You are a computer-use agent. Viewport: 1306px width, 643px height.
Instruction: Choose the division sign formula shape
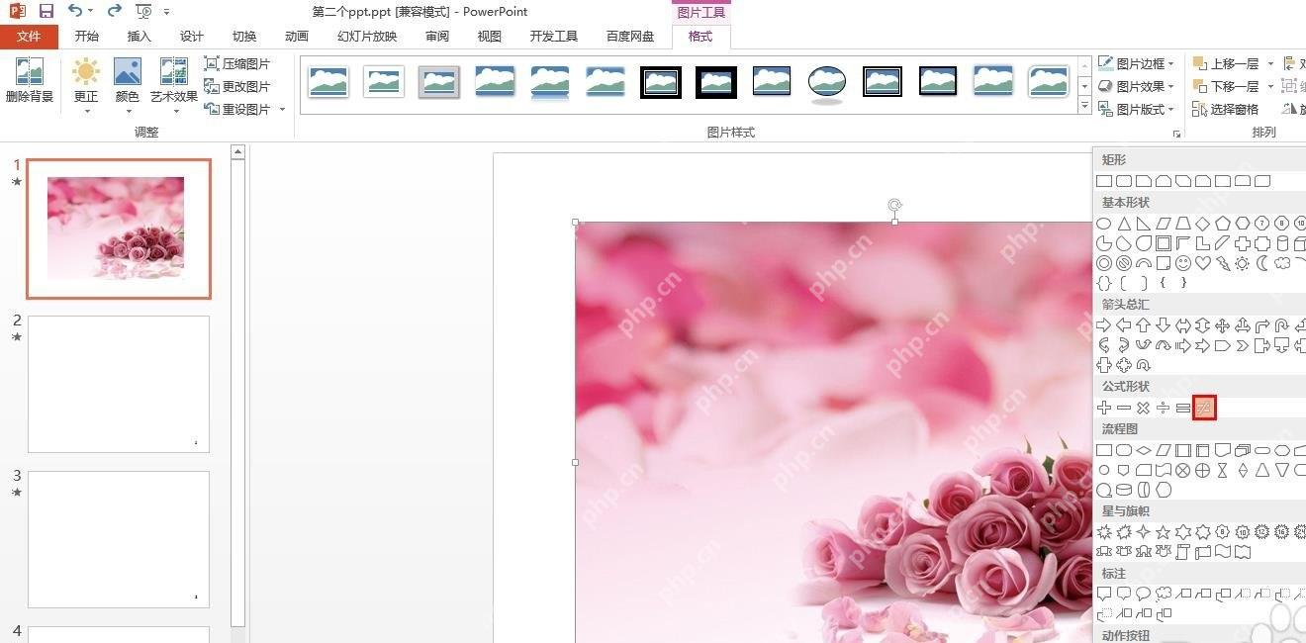[x=1164, y=408]
